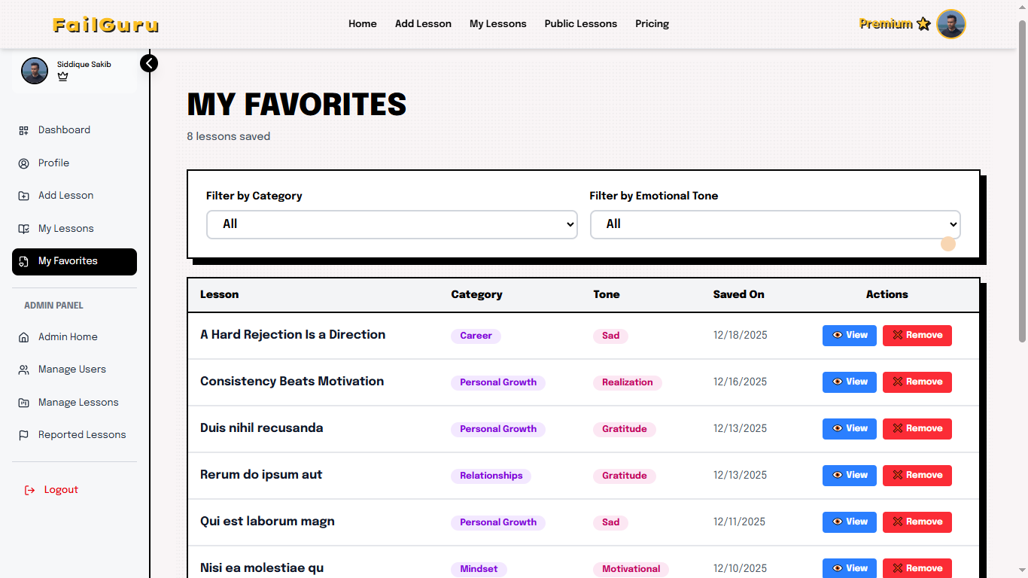
Task: Click the Realization tone tag
Action: pos(628,382)
